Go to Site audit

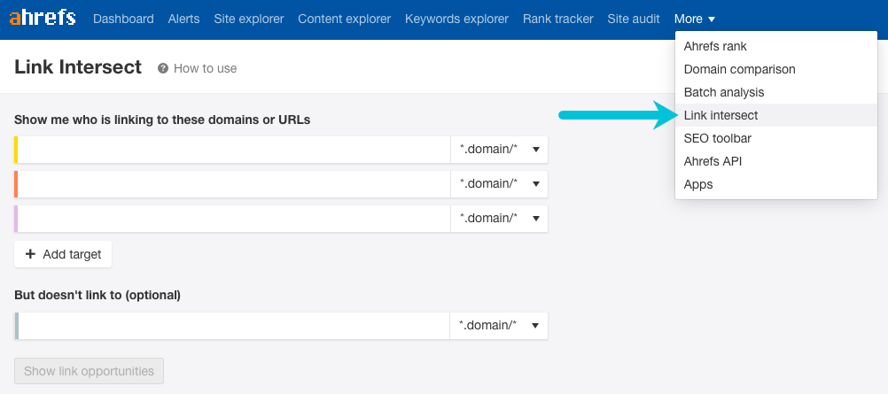click(634, 19)
